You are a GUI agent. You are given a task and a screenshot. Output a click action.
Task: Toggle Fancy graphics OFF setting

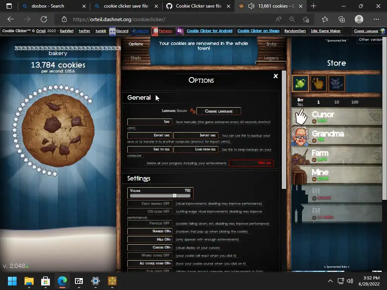pos(150,204)
